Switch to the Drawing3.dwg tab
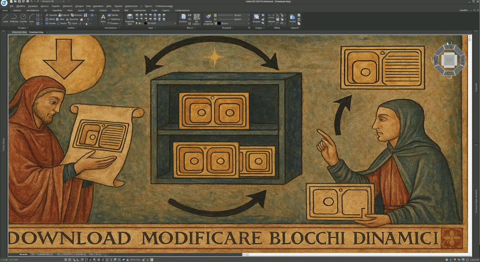 coord(19,32)
